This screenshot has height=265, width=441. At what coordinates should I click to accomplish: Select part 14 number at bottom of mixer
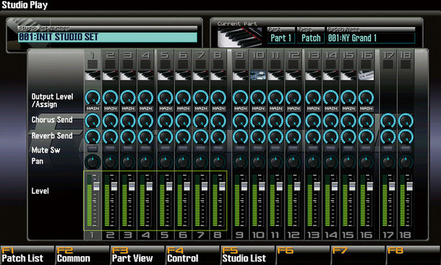(331, 235)
